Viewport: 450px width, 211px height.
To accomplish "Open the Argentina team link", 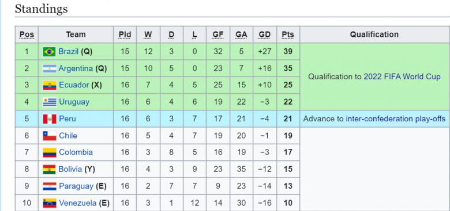I will tap(76, 68).
